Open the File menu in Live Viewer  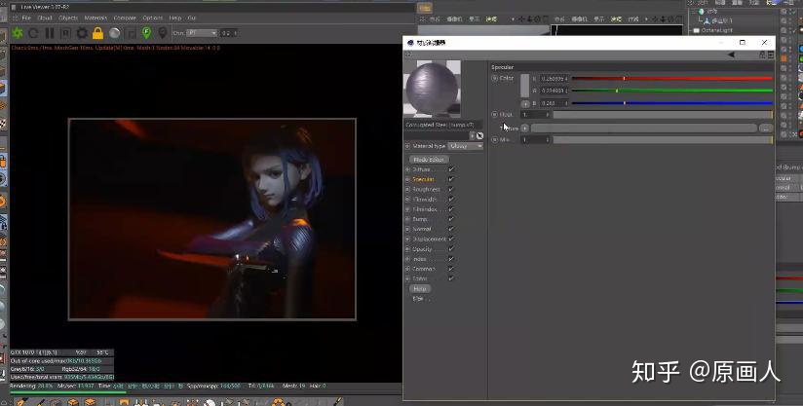[26, 18]
